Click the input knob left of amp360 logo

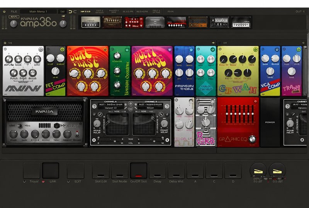click(14, 24)
